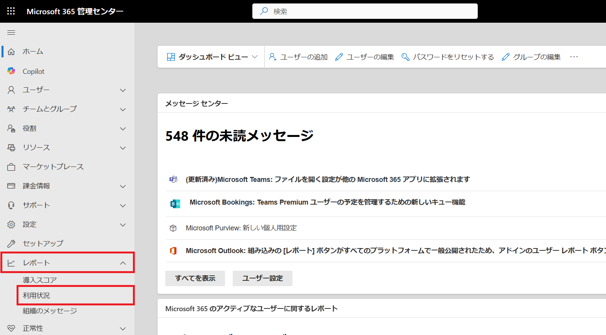Click the Teams and Groups icon
The height and width of the screenshot is (335, 606).
tap(11, 109)
